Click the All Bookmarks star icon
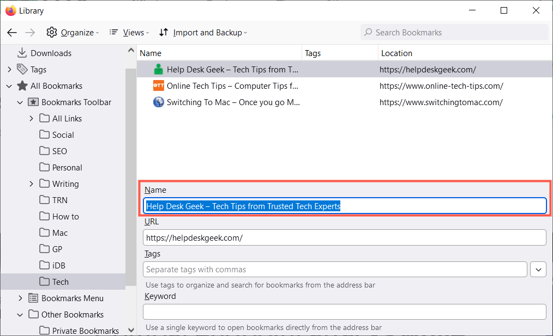553x336 pixels. (x=22, y=85)
